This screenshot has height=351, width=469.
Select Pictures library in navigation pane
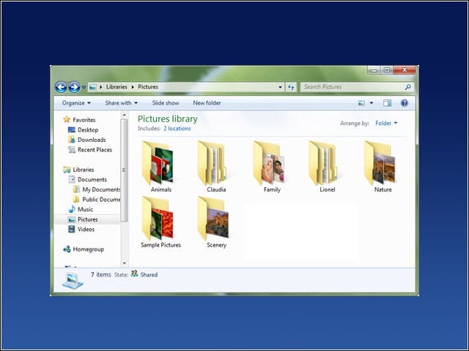pos(88,219)
